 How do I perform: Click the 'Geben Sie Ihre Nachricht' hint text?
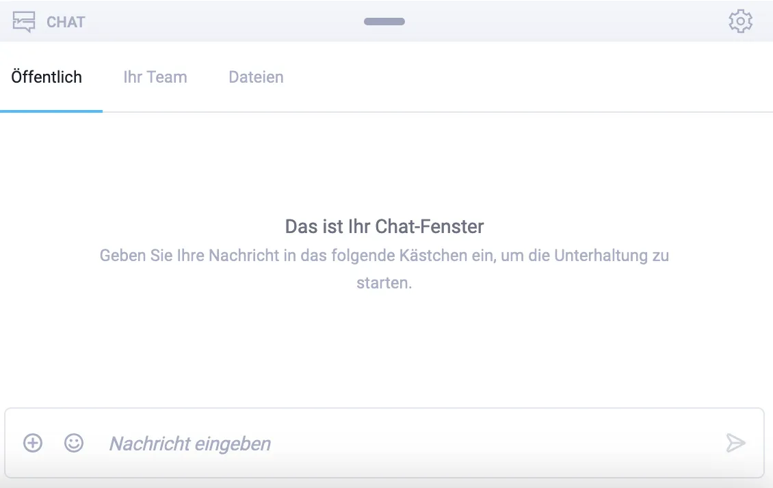(384, 269)
